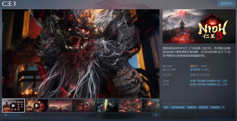Click the 仁王 3 page title
The height and width of the screenshot is (121, 237).
[9, 4]
